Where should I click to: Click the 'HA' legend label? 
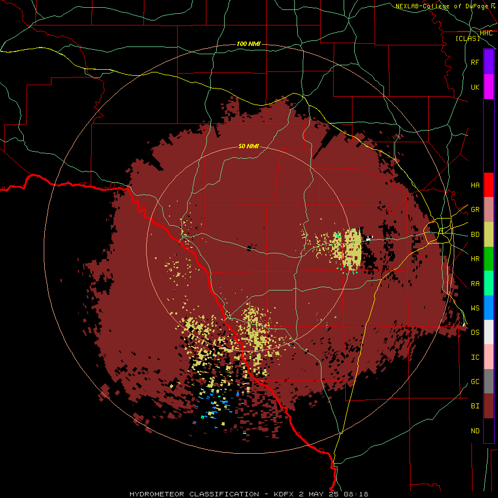[475, 185]
